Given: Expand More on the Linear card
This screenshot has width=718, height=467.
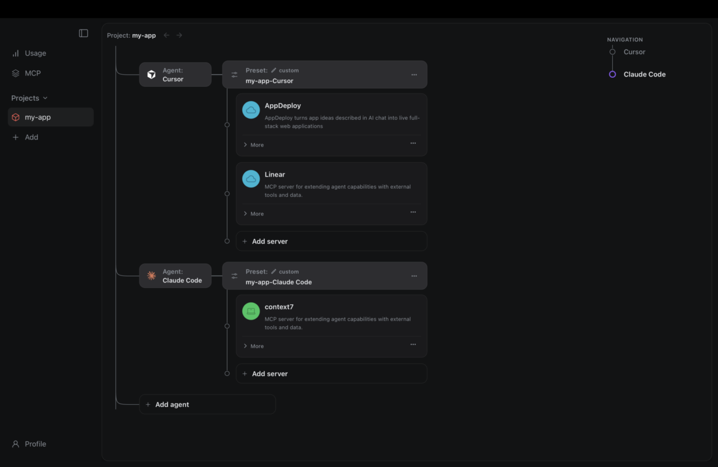Looking at the screenshot, I should 254,214.
